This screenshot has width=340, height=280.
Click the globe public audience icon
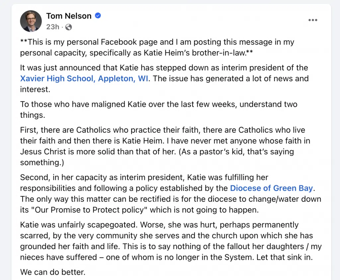pos(68,27)
